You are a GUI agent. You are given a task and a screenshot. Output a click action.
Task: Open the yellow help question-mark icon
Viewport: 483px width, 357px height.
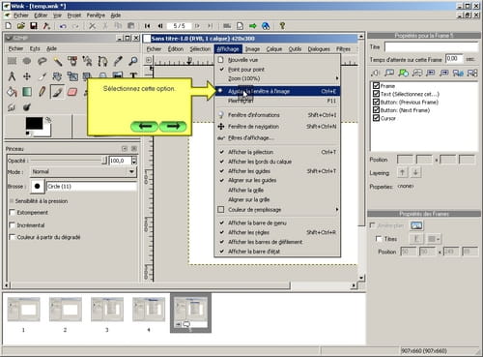(x=282, y=26)
